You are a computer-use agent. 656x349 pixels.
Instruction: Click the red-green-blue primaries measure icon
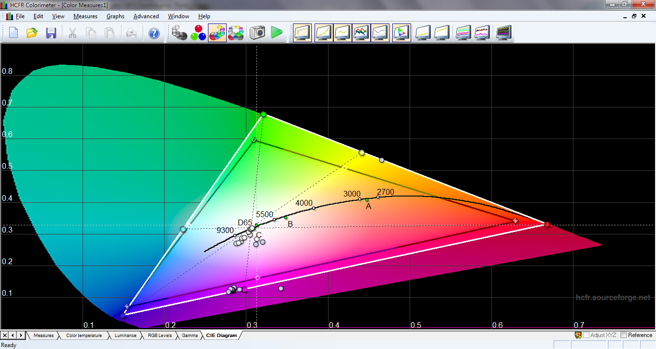198,33
